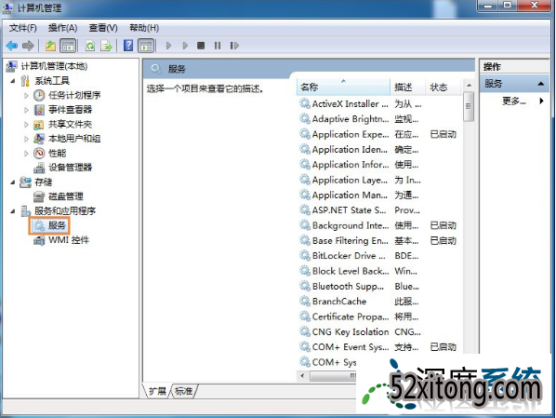Select the Application Experience service row
Viewport: 556px width, 418px height.
tap(378, 134)
